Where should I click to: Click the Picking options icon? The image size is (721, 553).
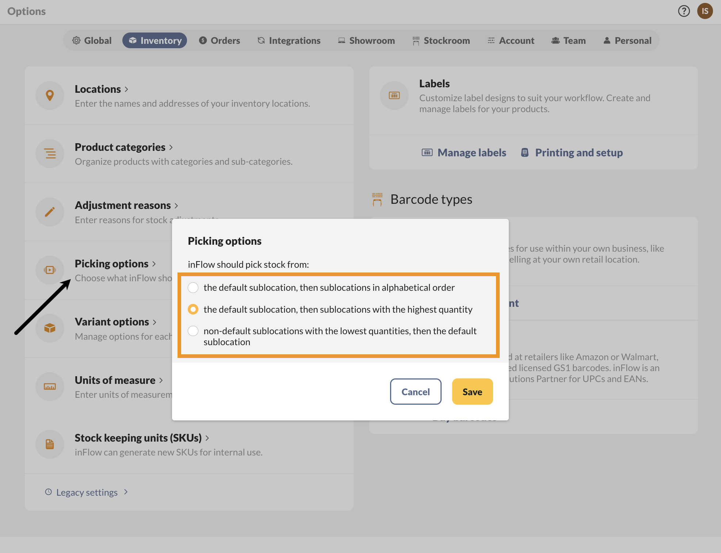coord(50,270)
